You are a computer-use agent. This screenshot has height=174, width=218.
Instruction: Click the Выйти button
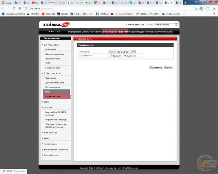pyautogui.click(x=169, y=67)
